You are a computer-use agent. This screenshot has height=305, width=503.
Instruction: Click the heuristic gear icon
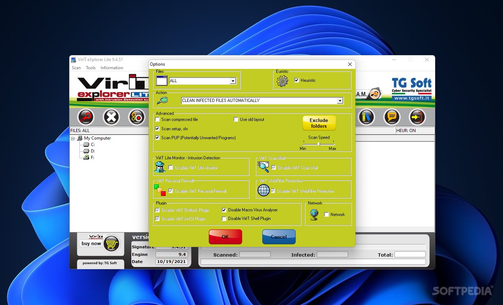point(282,81)
